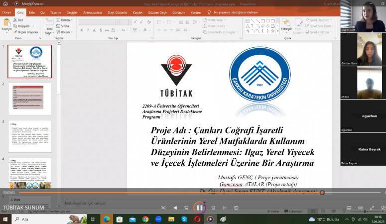Increase font size icon
386x224 pixels.
click(135, 22)
